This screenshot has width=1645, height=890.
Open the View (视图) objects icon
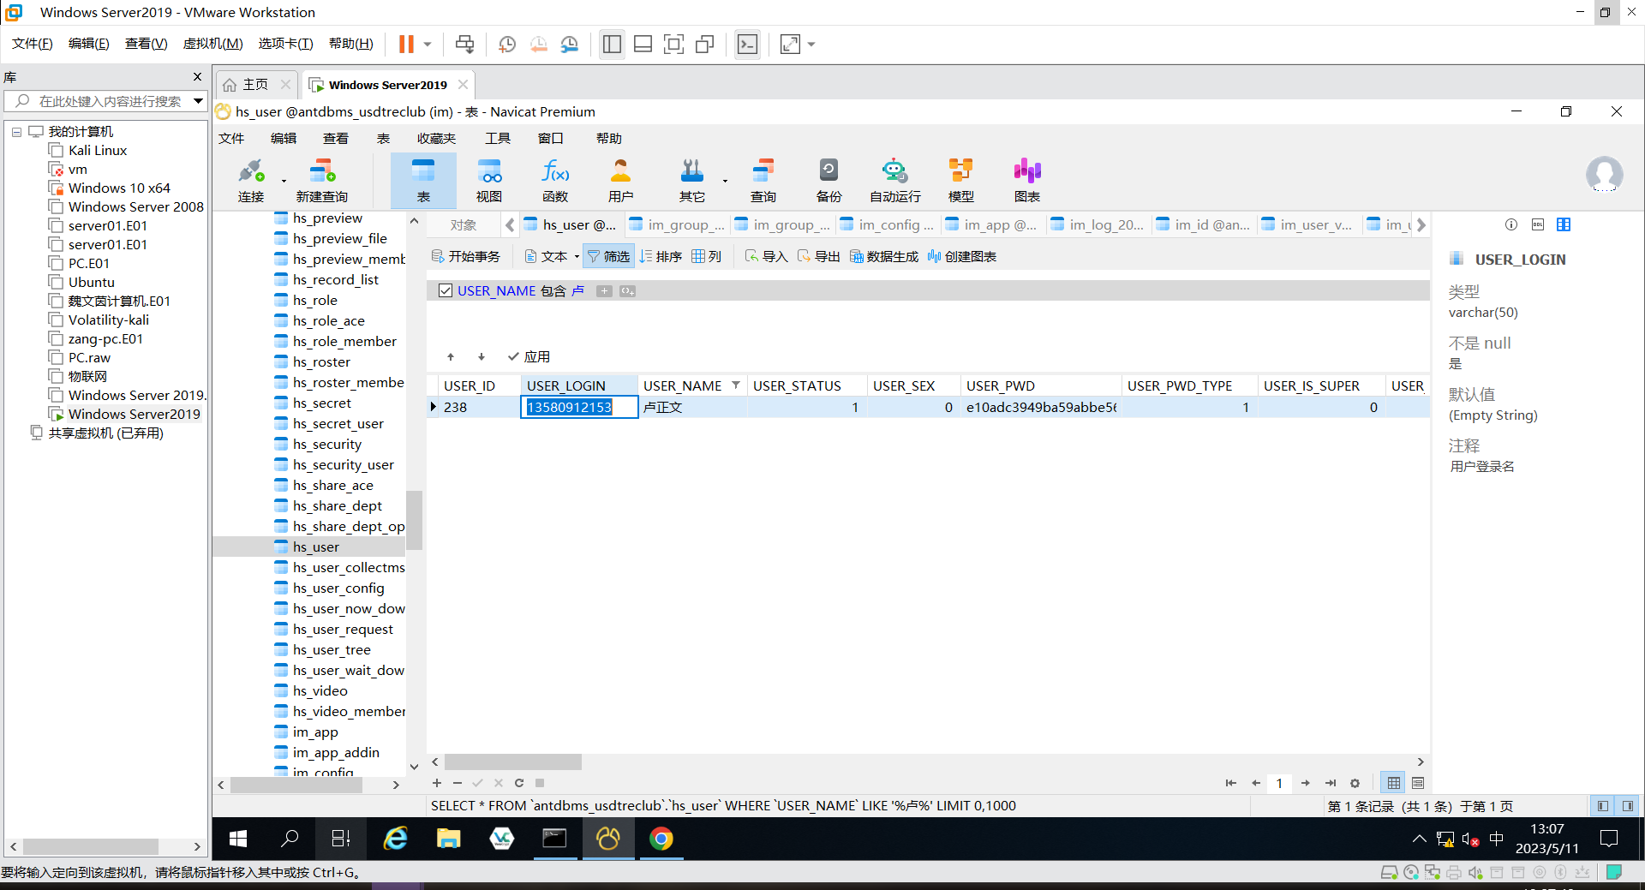pyautogui.click(x=489, y=180)
